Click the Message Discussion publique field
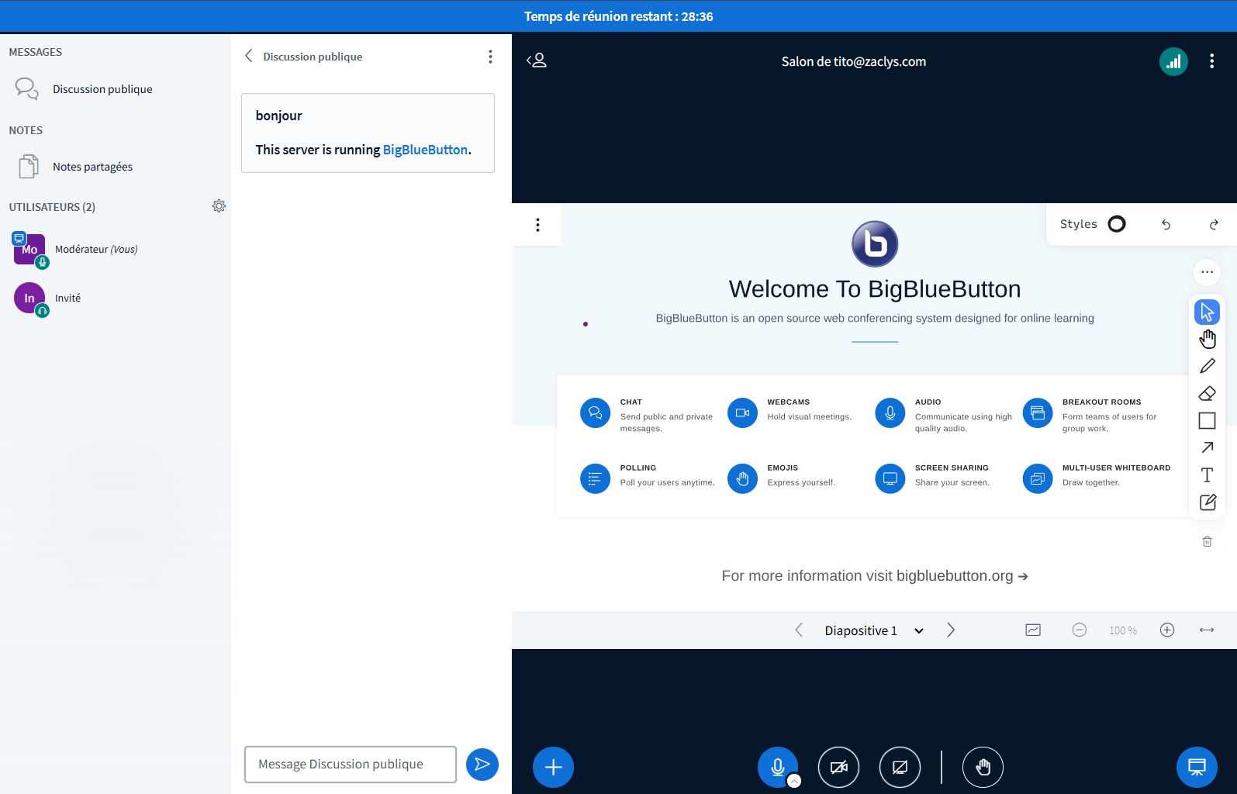1237x794 pixels. (x=351, y=765)
